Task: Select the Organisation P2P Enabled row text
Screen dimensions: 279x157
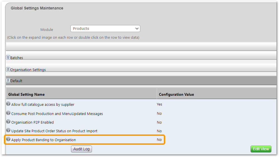Action: [x=32, y=122]
